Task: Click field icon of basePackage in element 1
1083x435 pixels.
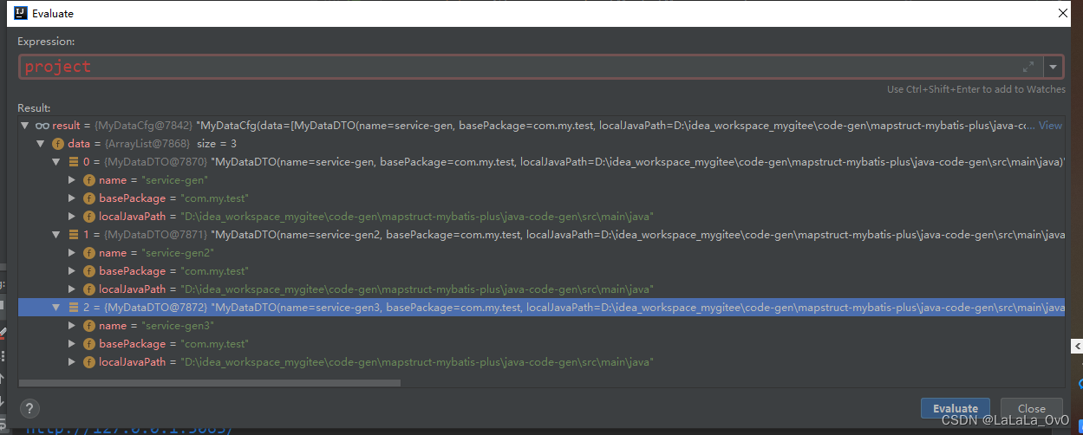Action: click(x=89, y=271)
